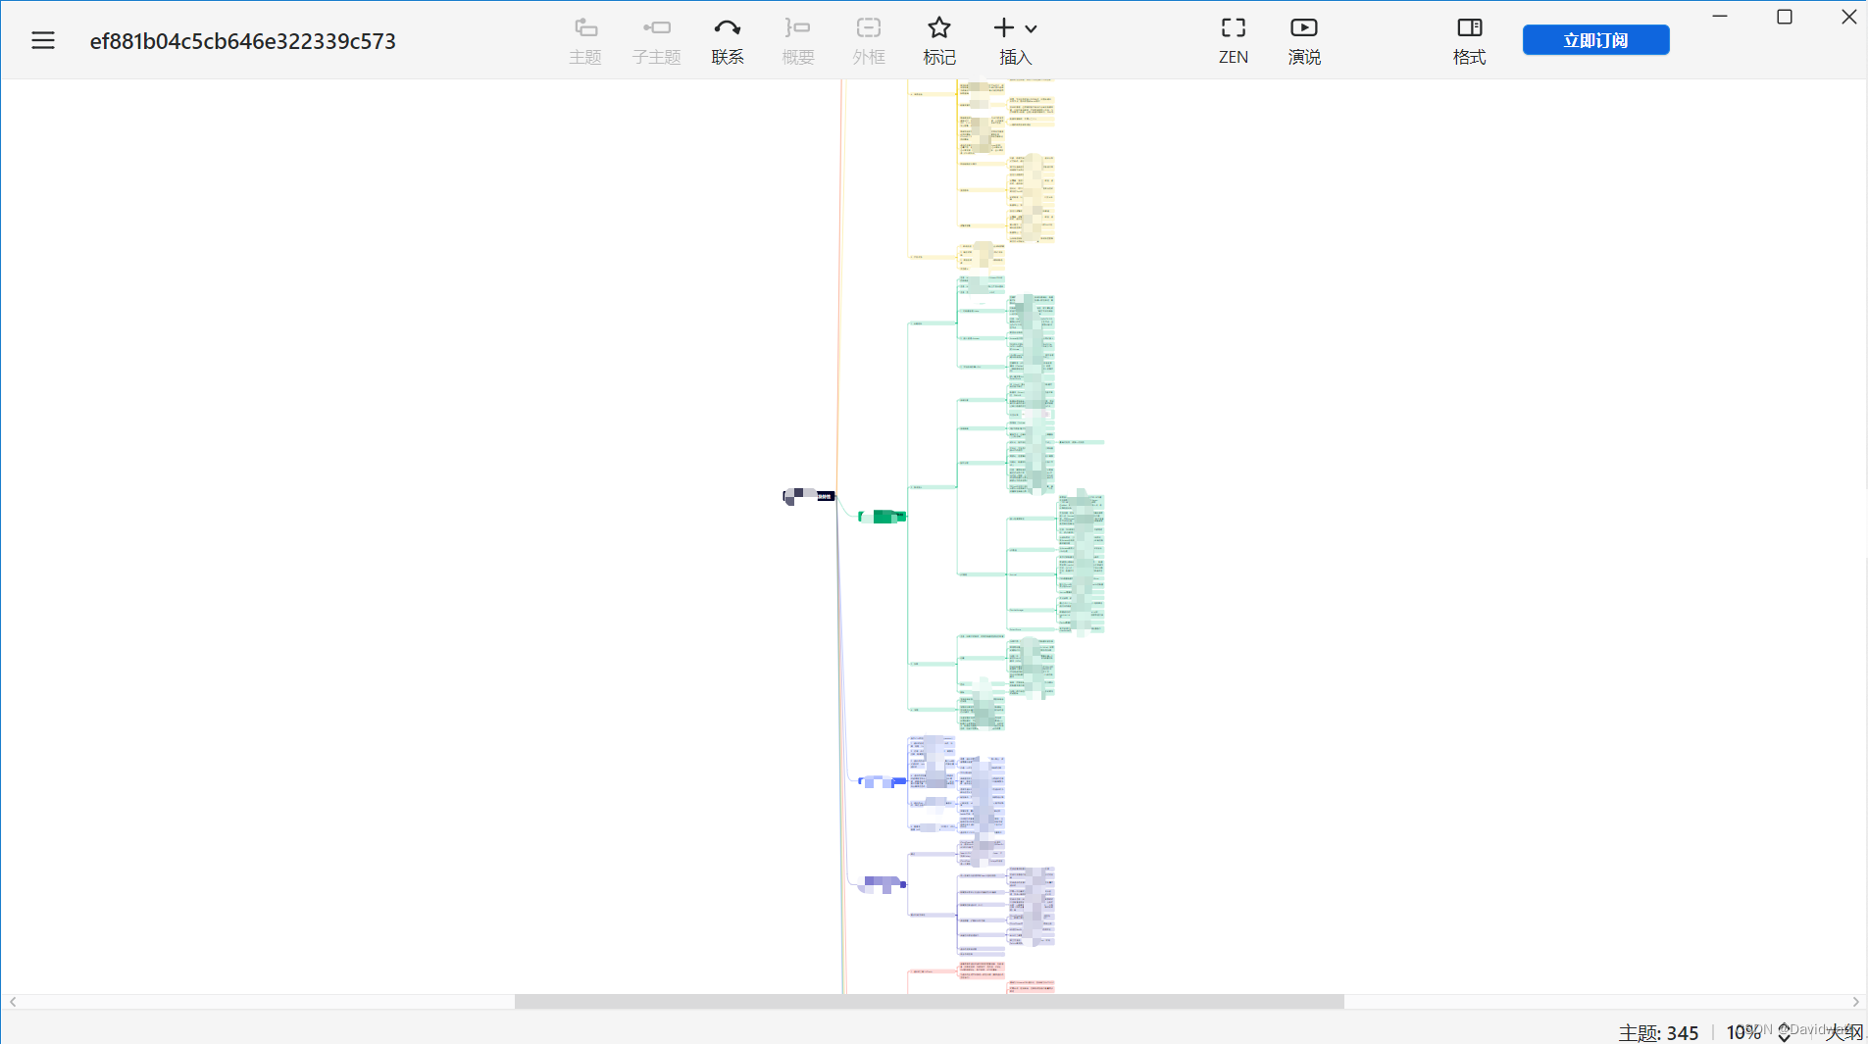The height and width of the screenshot is (1044, 1868).
Task: Select the central root topic node
Action: tap(809, 496)
